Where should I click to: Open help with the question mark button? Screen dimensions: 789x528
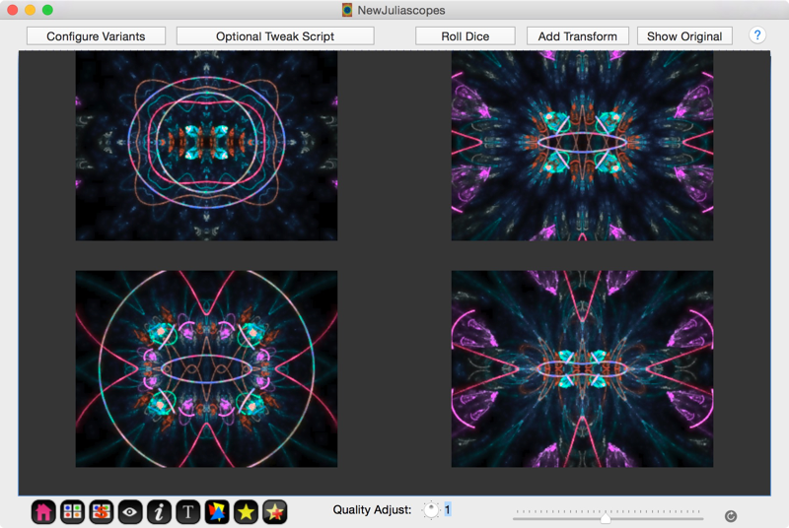[x=756, y=35]
